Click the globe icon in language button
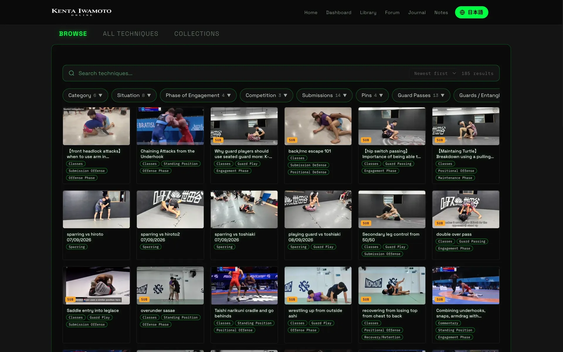Screen dimensions: 563x352 462,12
